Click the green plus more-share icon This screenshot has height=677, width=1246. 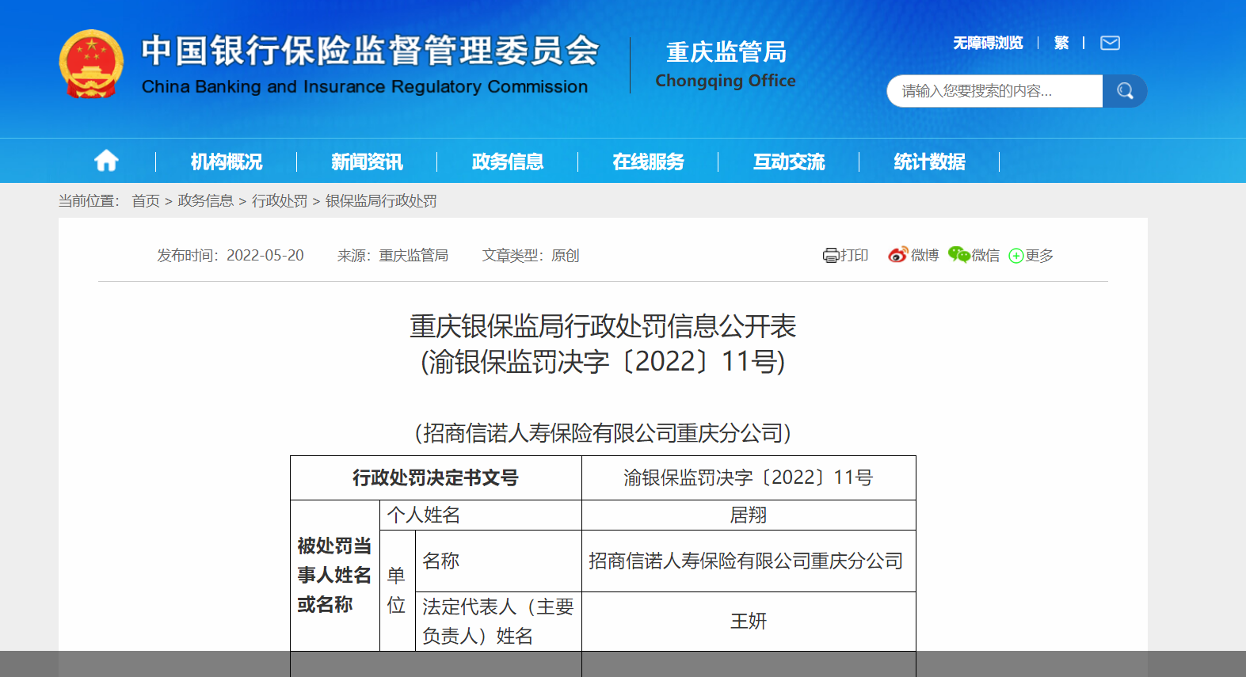pos(1015,256)
